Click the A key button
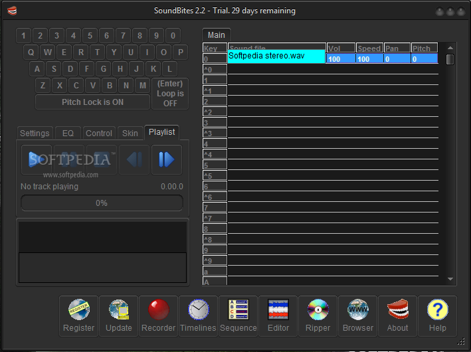This screenshot has height=352, width=471. point(37,69)
